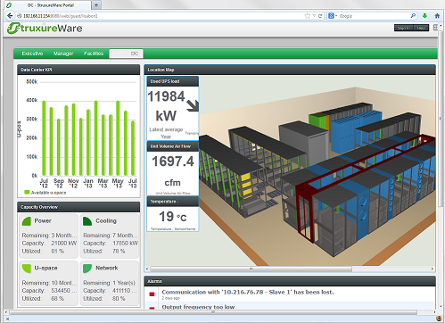Click the Cooling Capacity 17850 kW value
The height and width of the screenshot is (323, 445).
[x=125, y=243]
